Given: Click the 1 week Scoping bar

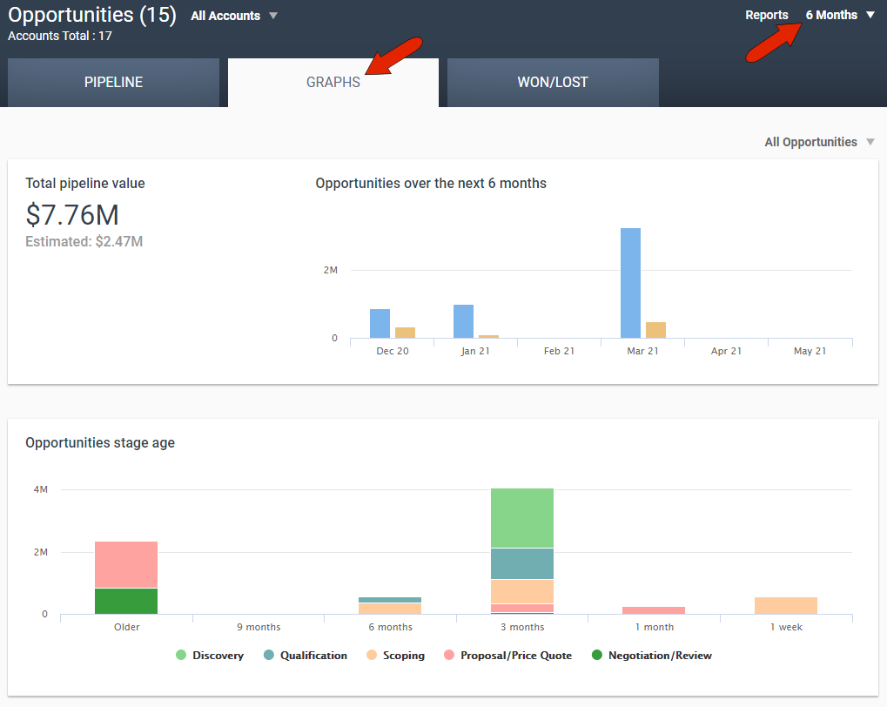Looking at the screenshot, I should (785, 605).
